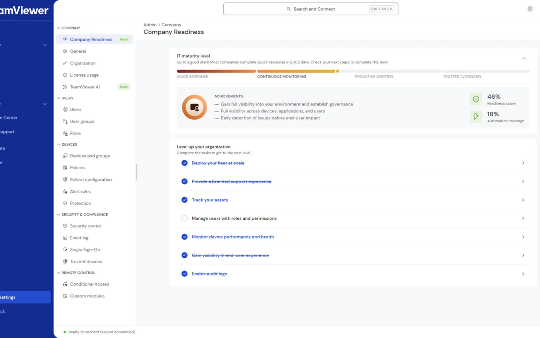
Task: Click the Roles icon
Action: point(65,133)
